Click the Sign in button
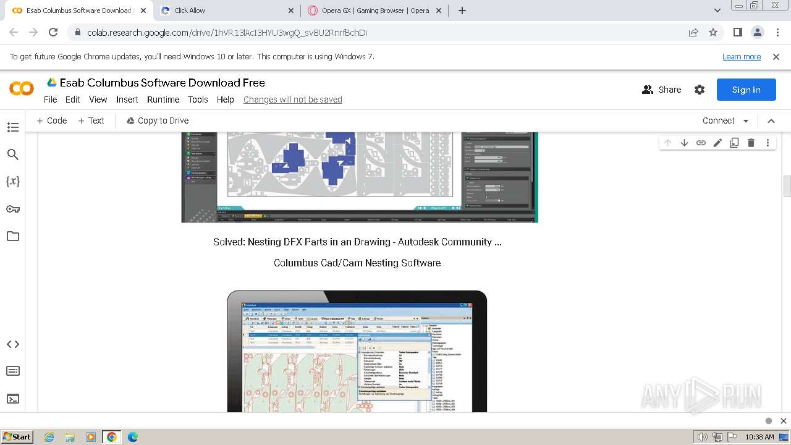Viewport: 791px width, 445px height. (746, 90)
